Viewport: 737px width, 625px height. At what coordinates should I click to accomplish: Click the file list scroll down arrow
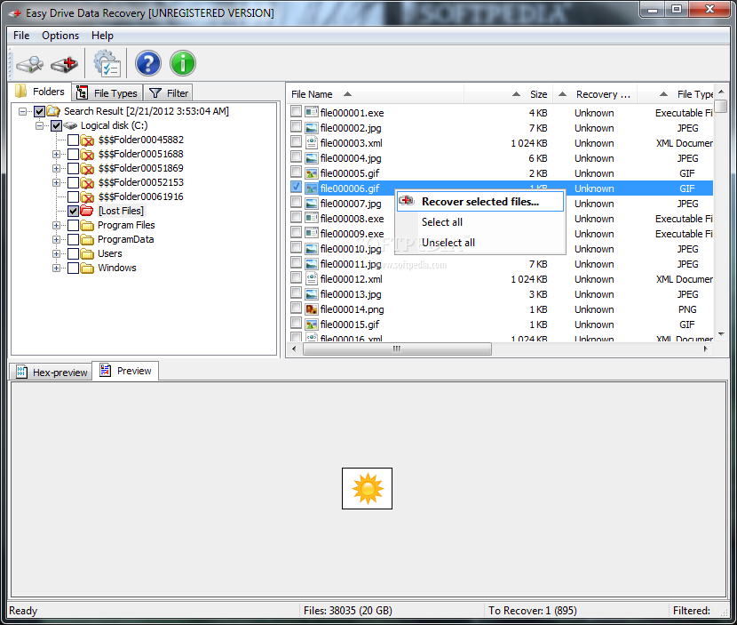coord(722,334)
